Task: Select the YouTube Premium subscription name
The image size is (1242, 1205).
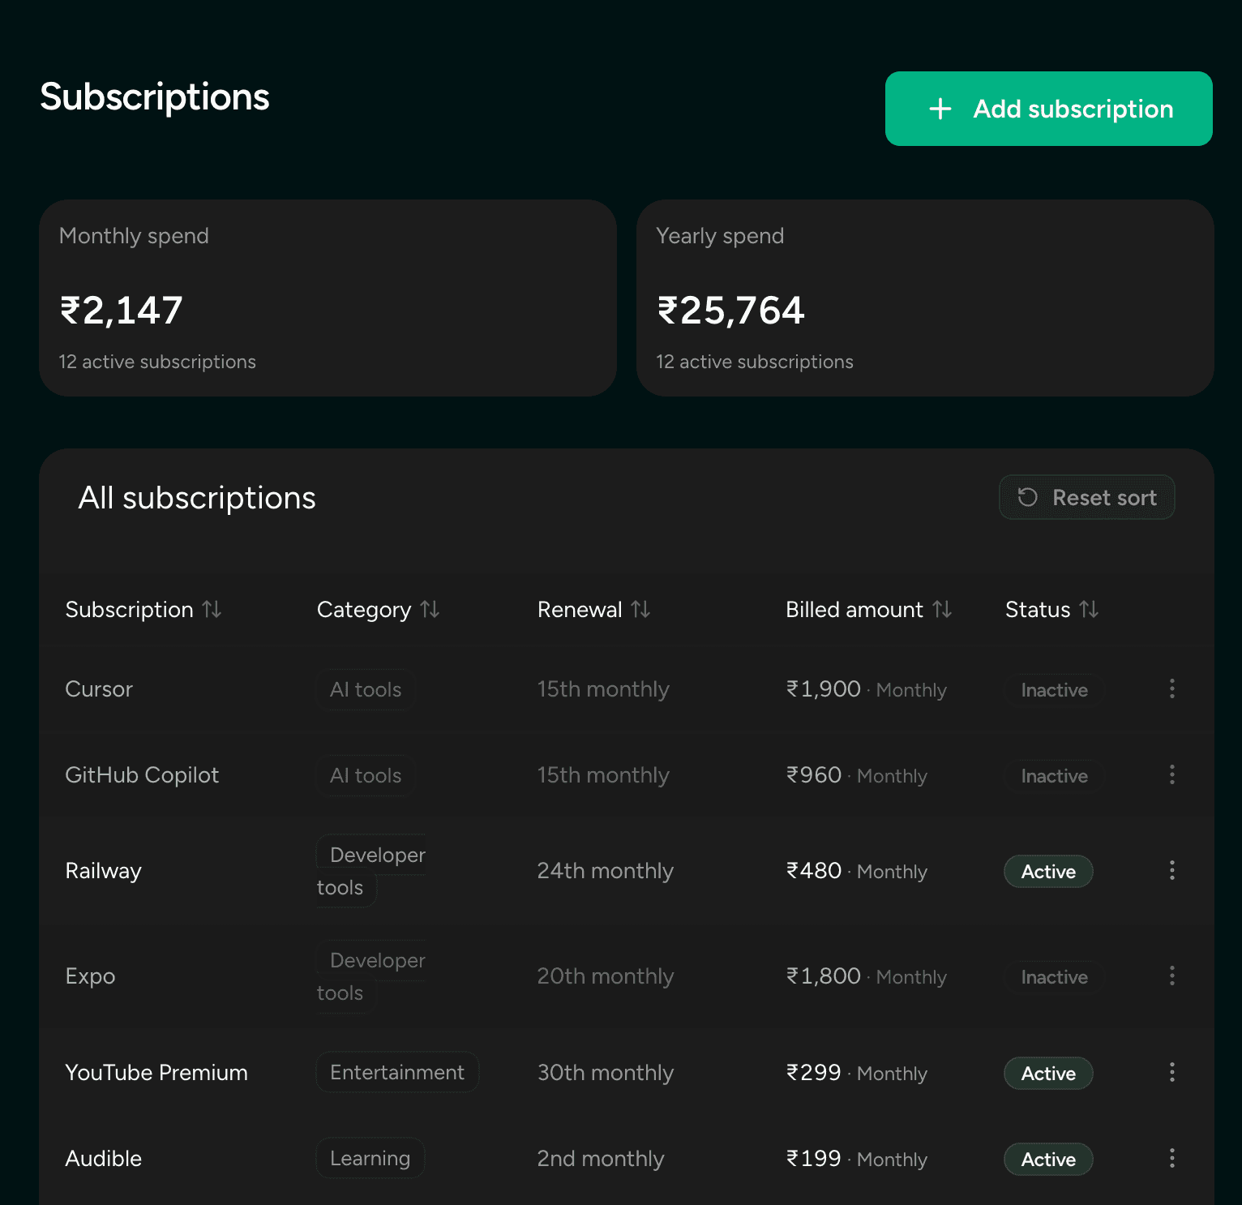Action: 156,1072
